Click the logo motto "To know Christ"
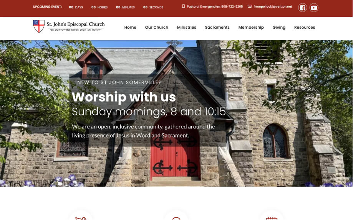Viewport: 353px width, 220px height. click(76, 30)
